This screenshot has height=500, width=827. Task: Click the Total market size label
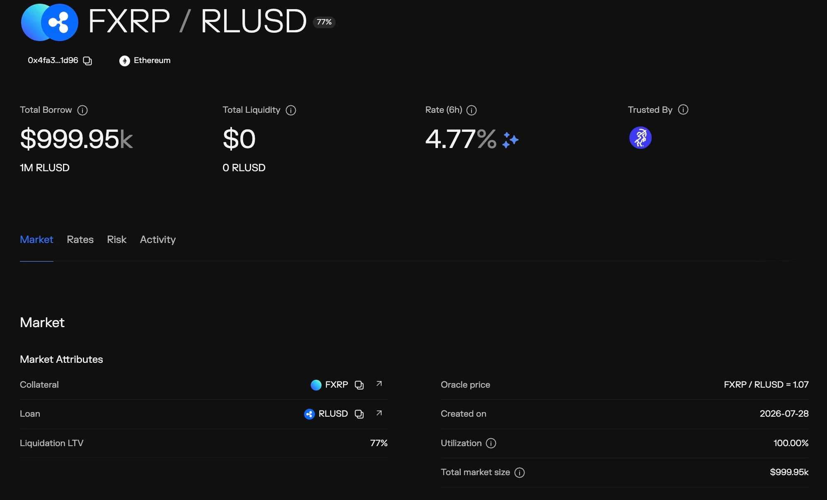point(475,472)
